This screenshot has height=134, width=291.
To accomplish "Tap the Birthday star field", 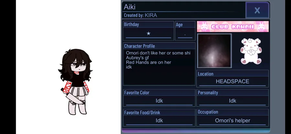I will 148,34.
